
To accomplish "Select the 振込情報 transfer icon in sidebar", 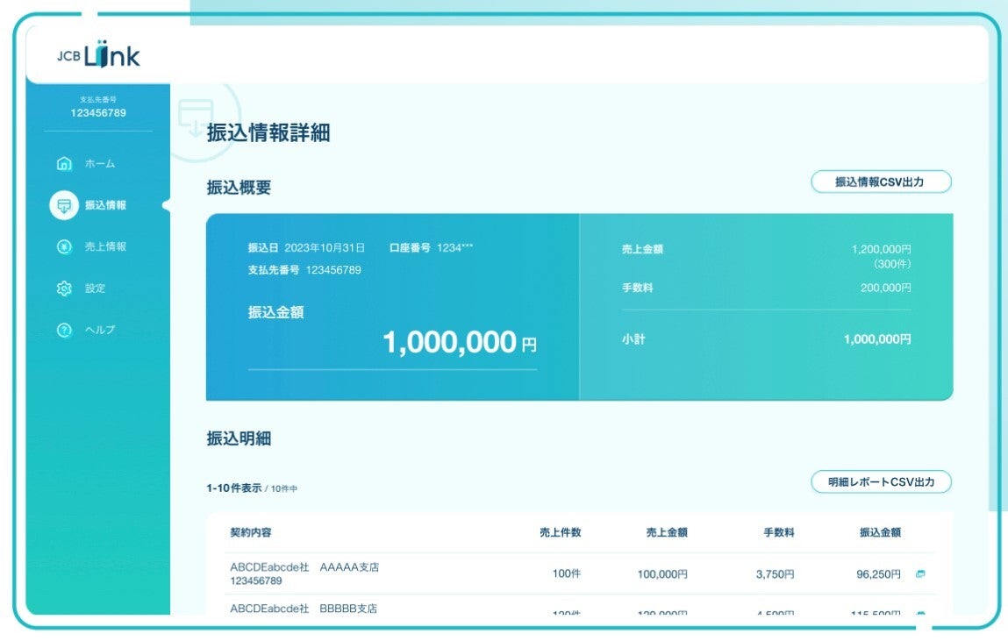I will click(64, 205).
